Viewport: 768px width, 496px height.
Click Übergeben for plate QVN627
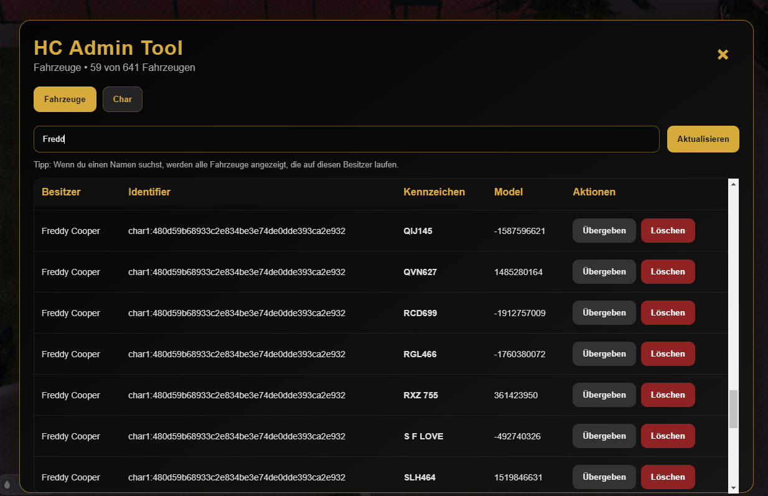pyautogui.click(x=604, y=271)
